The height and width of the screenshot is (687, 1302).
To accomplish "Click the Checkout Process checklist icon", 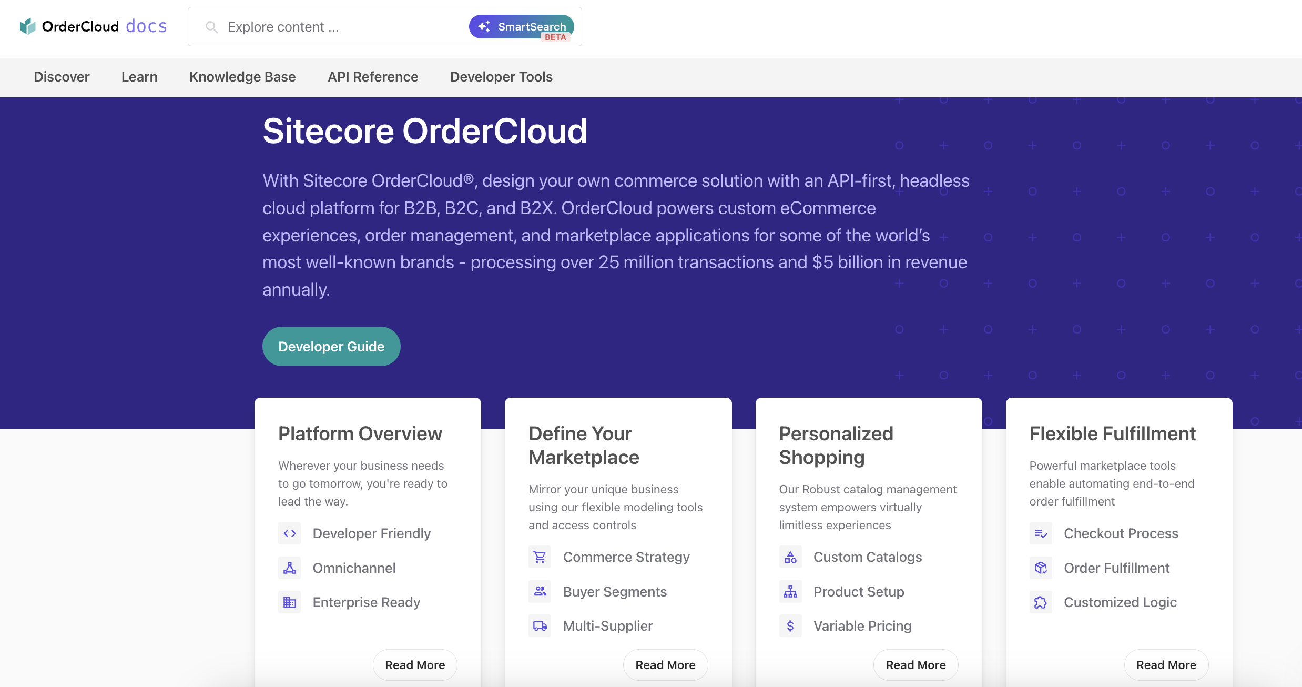I will [1041, 533].
